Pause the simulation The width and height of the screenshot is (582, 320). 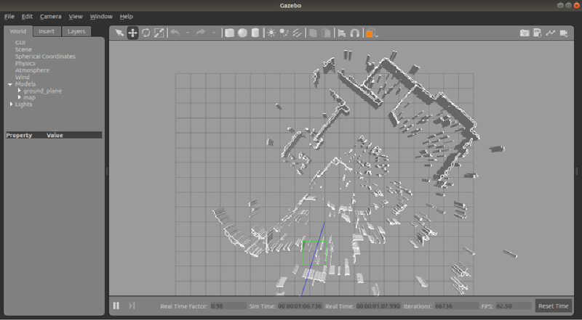pos(116,305)
